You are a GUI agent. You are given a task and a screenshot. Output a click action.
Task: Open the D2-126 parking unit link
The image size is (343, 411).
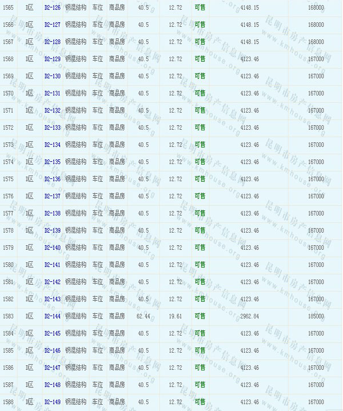click(52, 8)
